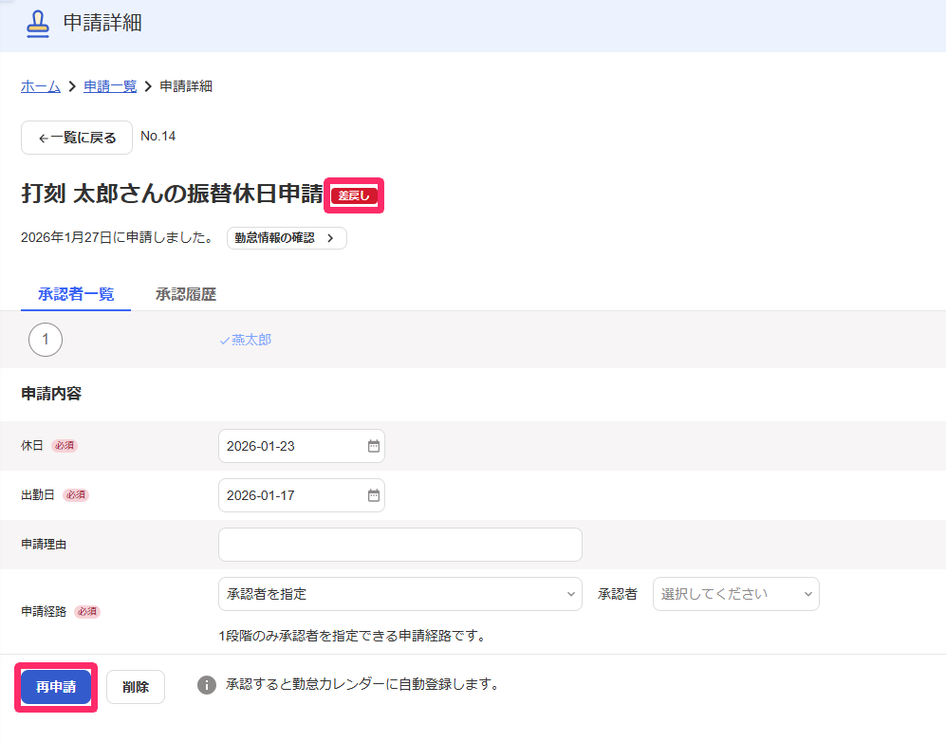946x742 pixels.
Task: Click text 承認すると勤怠カレンダーに自動登録します。
Action: click(362, 685)
